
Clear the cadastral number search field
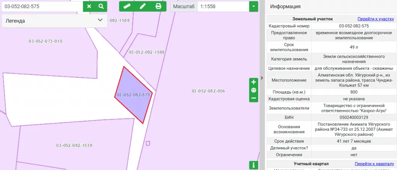click(89, 7)
